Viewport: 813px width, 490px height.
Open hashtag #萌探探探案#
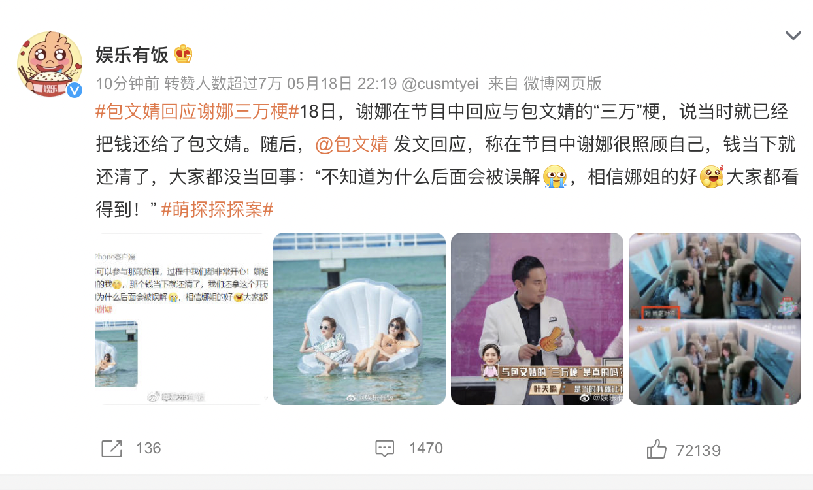pyautogui.click(x=217, y=210)
